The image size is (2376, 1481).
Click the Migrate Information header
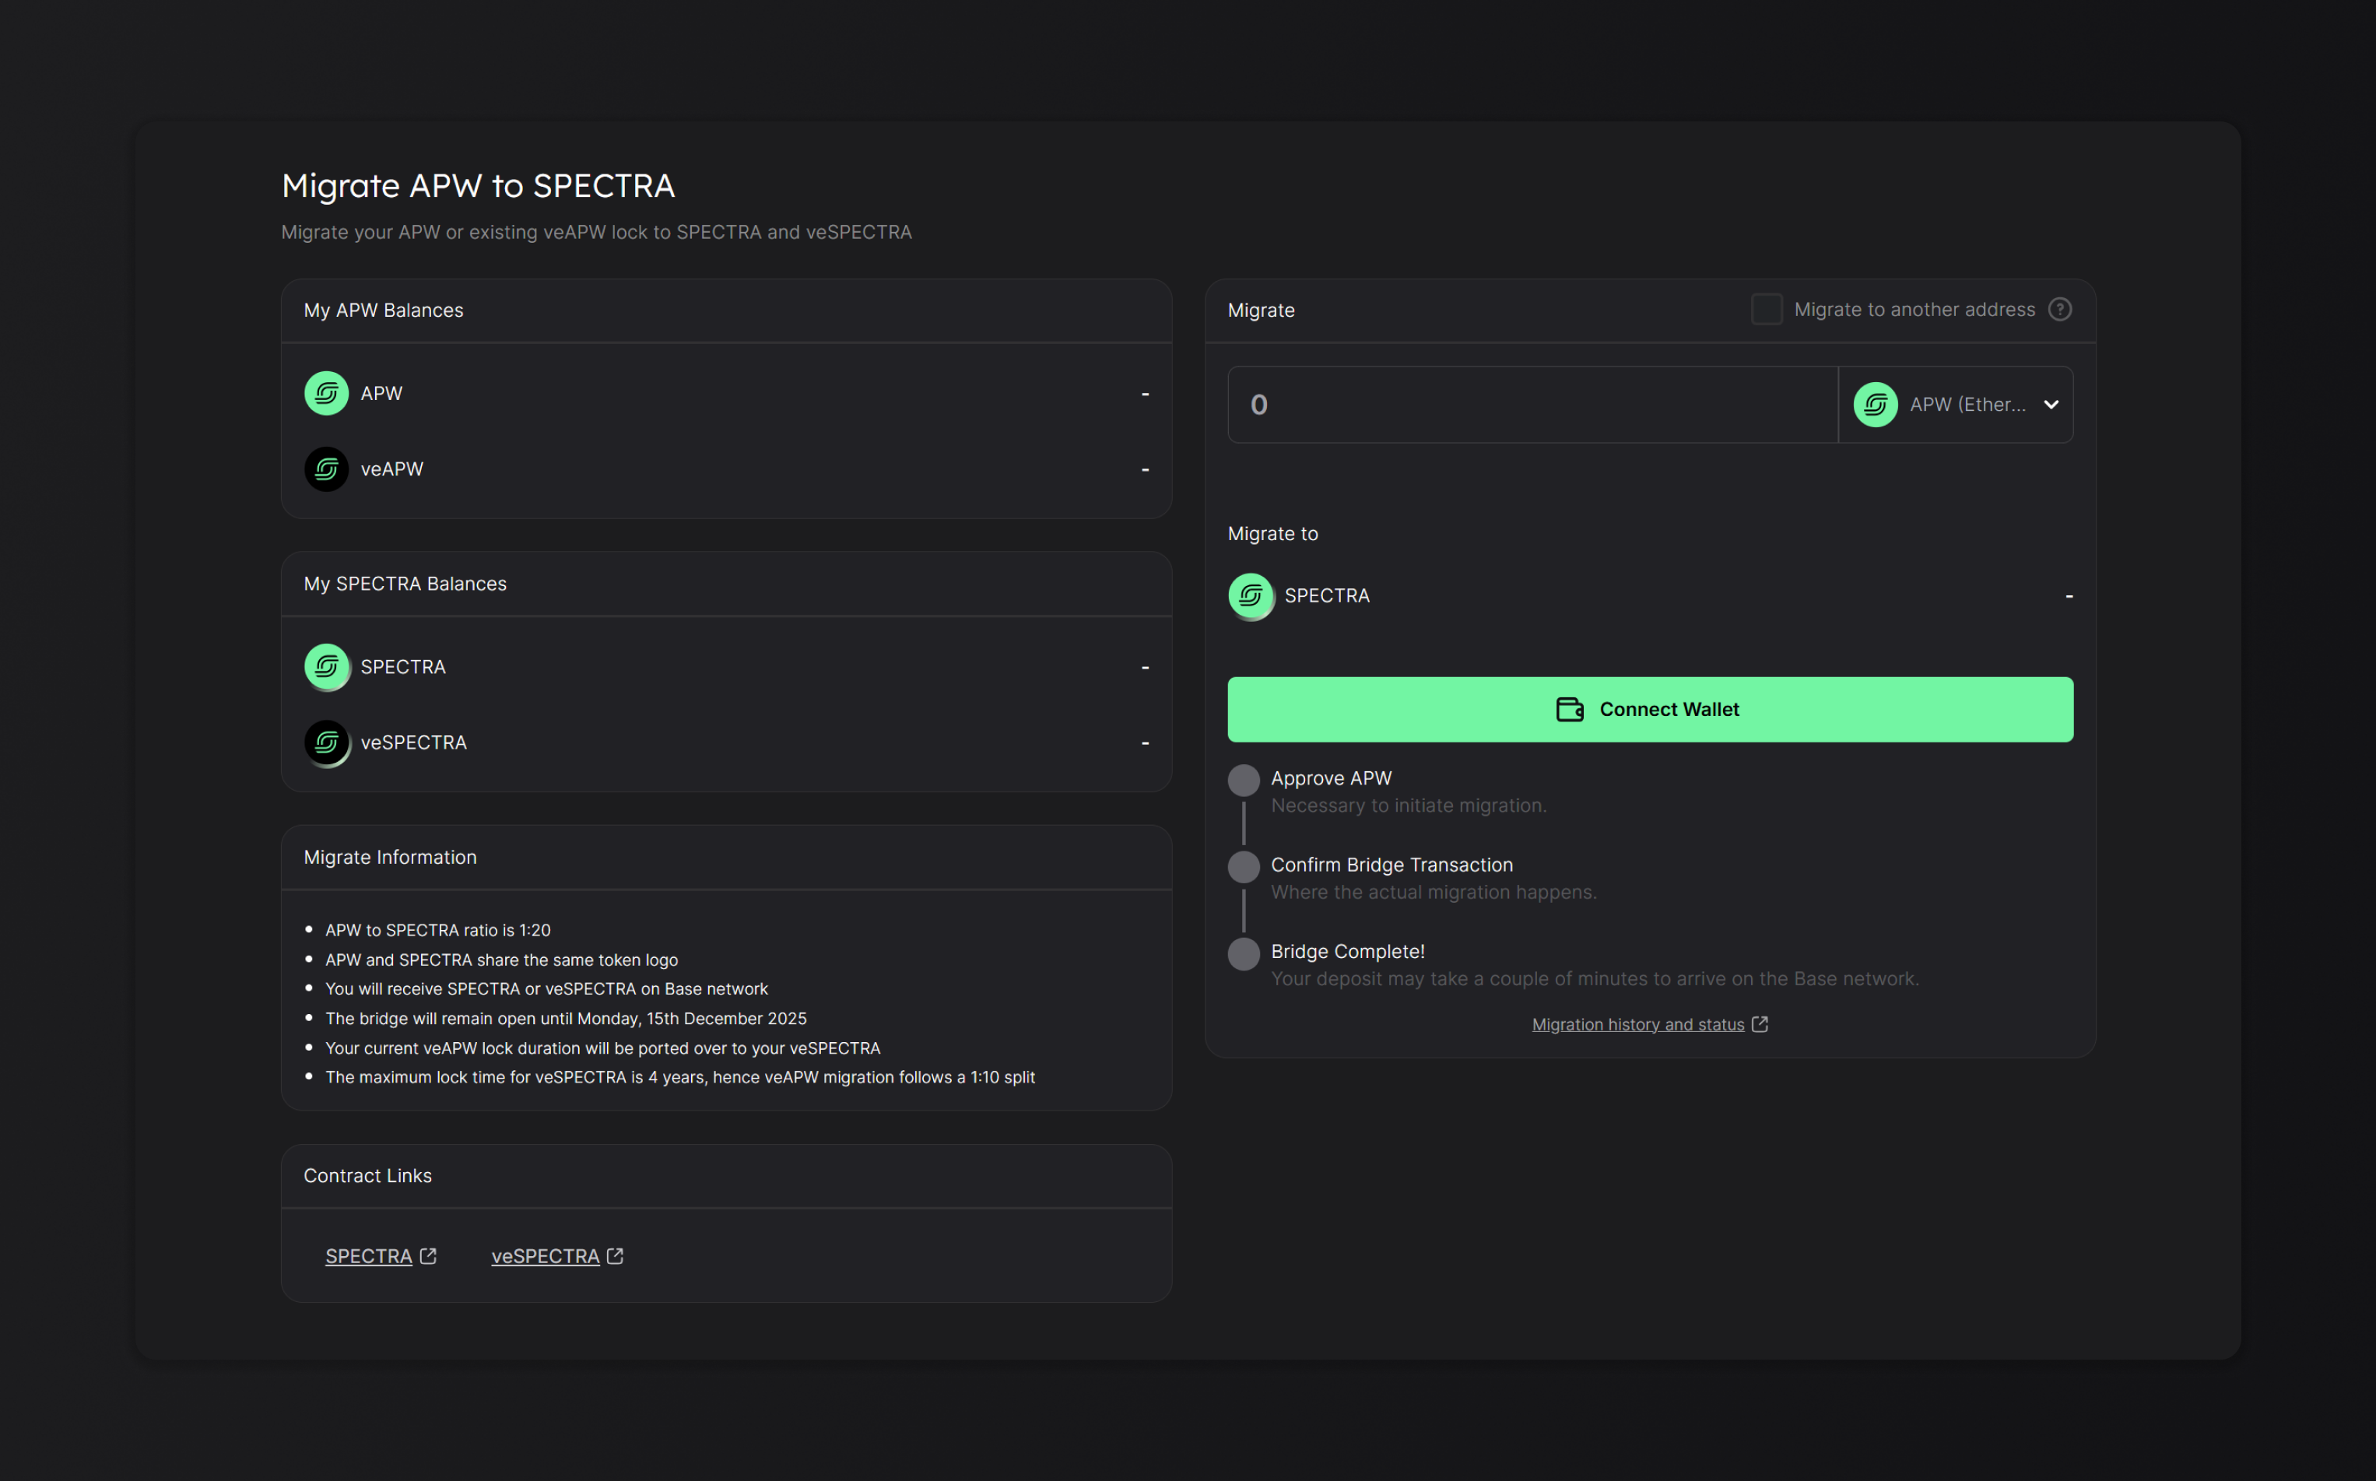[x=390, y=857]
